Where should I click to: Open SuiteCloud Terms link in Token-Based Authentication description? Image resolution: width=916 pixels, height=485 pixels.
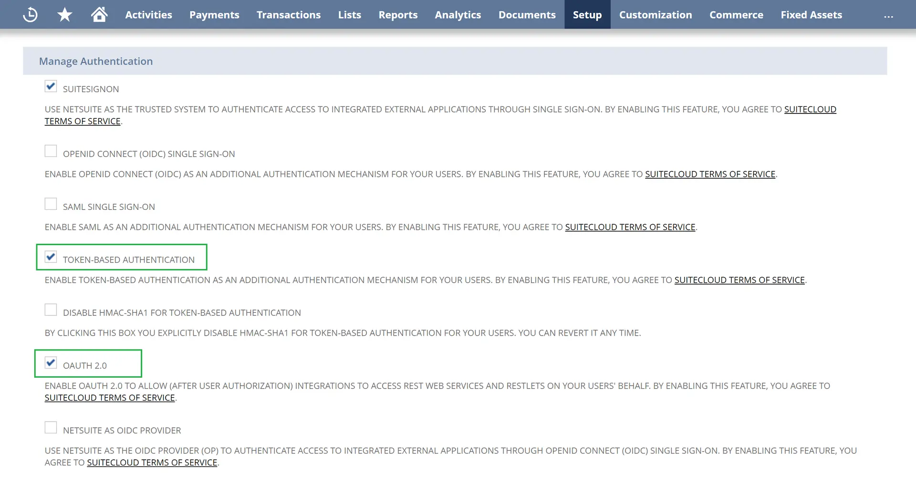(739, 280)
